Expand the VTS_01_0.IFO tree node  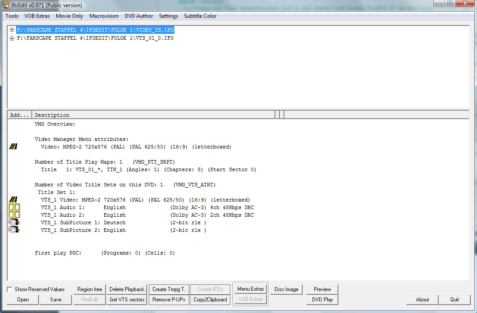click(x=12, y=38)
